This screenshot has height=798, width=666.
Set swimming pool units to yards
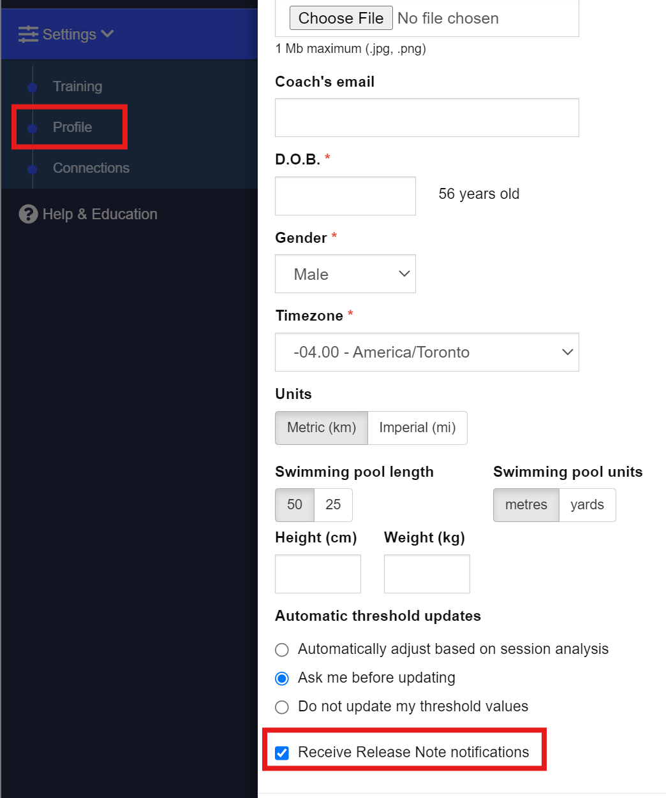587,505
